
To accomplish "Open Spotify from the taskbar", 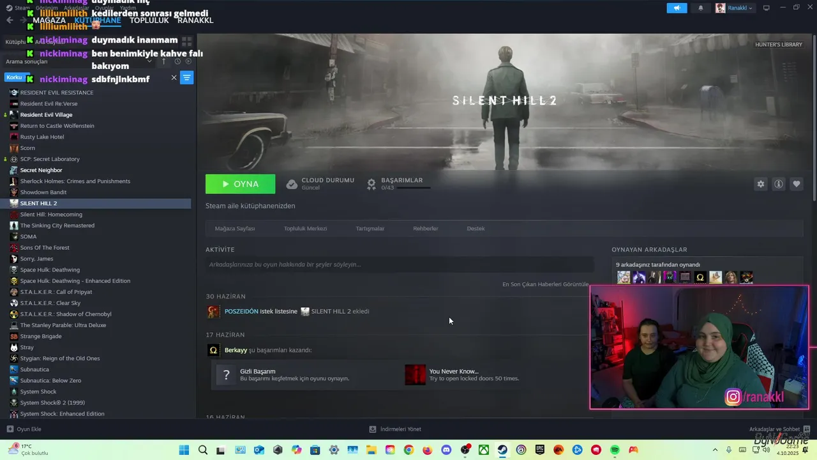I will pyautogui.click(x=615, y=450).
